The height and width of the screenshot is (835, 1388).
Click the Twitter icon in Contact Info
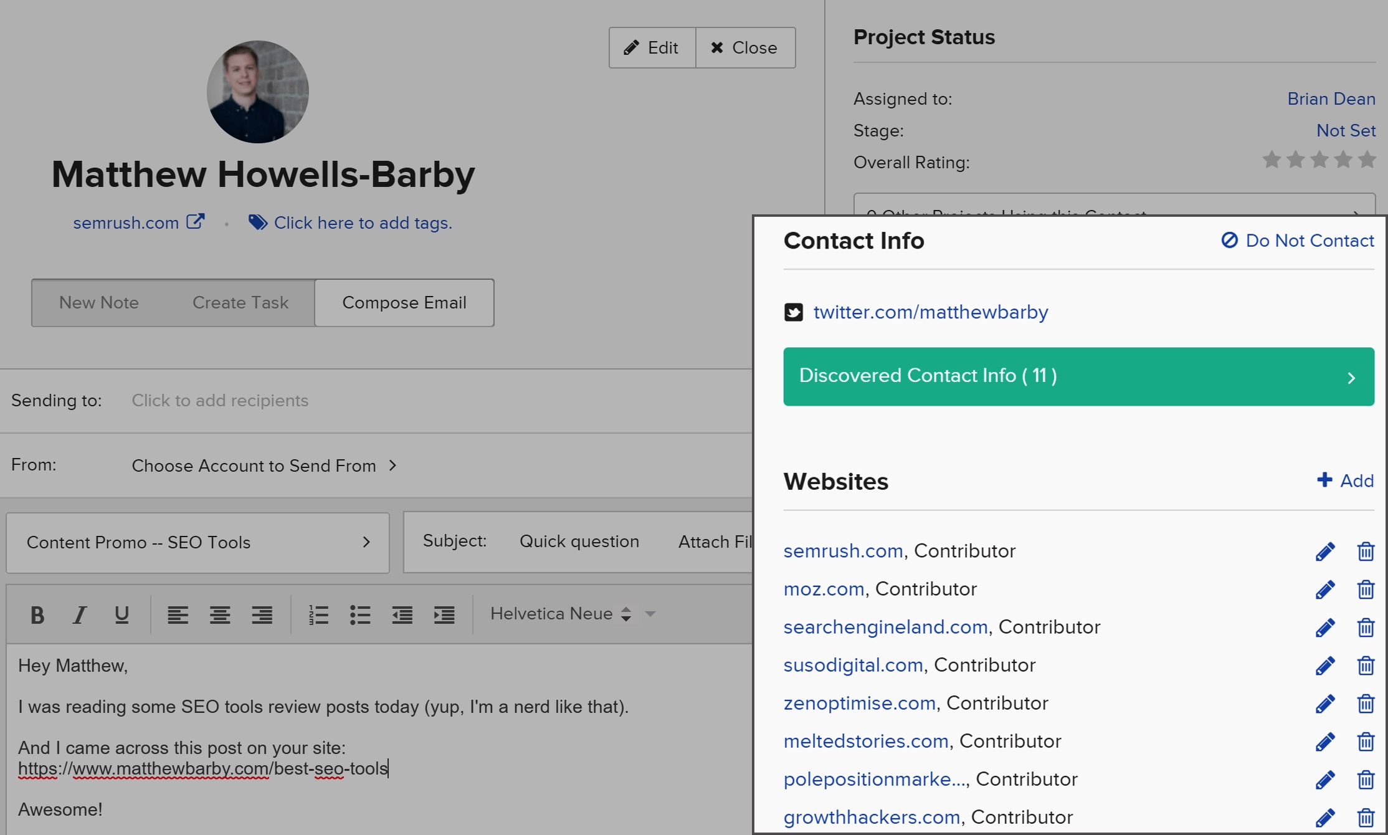pos(794,312)
